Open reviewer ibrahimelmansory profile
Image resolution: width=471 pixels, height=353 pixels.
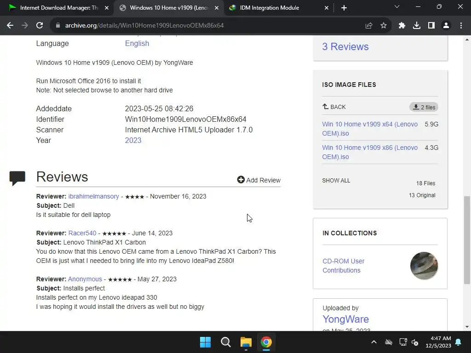tap(94, 197)
